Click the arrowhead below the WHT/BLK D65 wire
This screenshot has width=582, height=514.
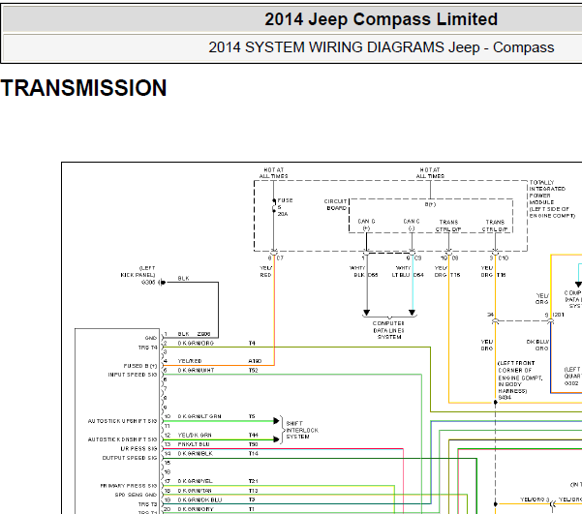pyautogui.click(x=366, y=313)
